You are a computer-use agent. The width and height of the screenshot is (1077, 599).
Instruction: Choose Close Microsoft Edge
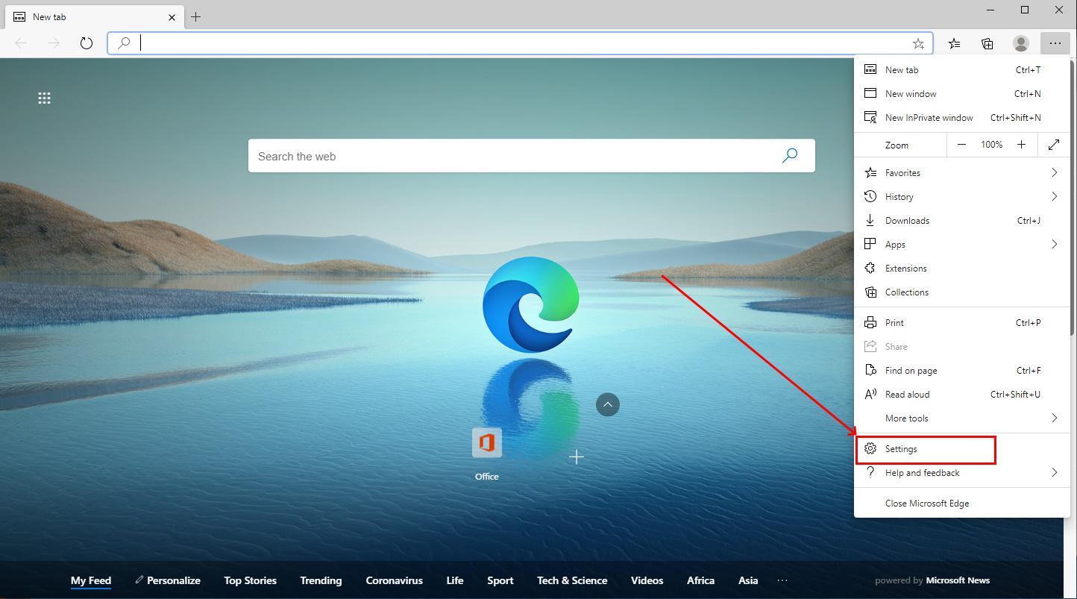click(961, 503)
